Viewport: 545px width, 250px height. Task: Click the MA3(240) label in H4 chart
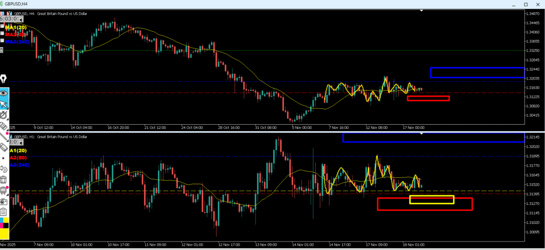[18, 41]
